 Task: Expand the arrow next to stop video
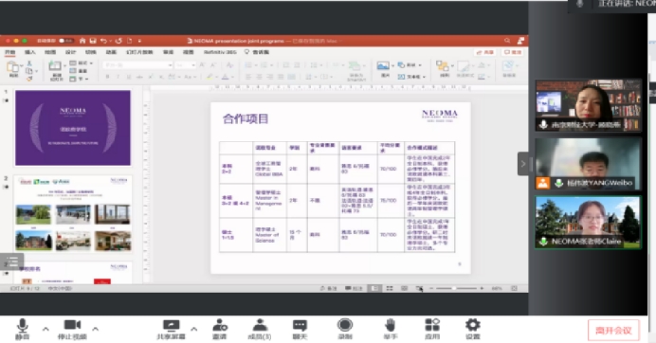(96, 329)
